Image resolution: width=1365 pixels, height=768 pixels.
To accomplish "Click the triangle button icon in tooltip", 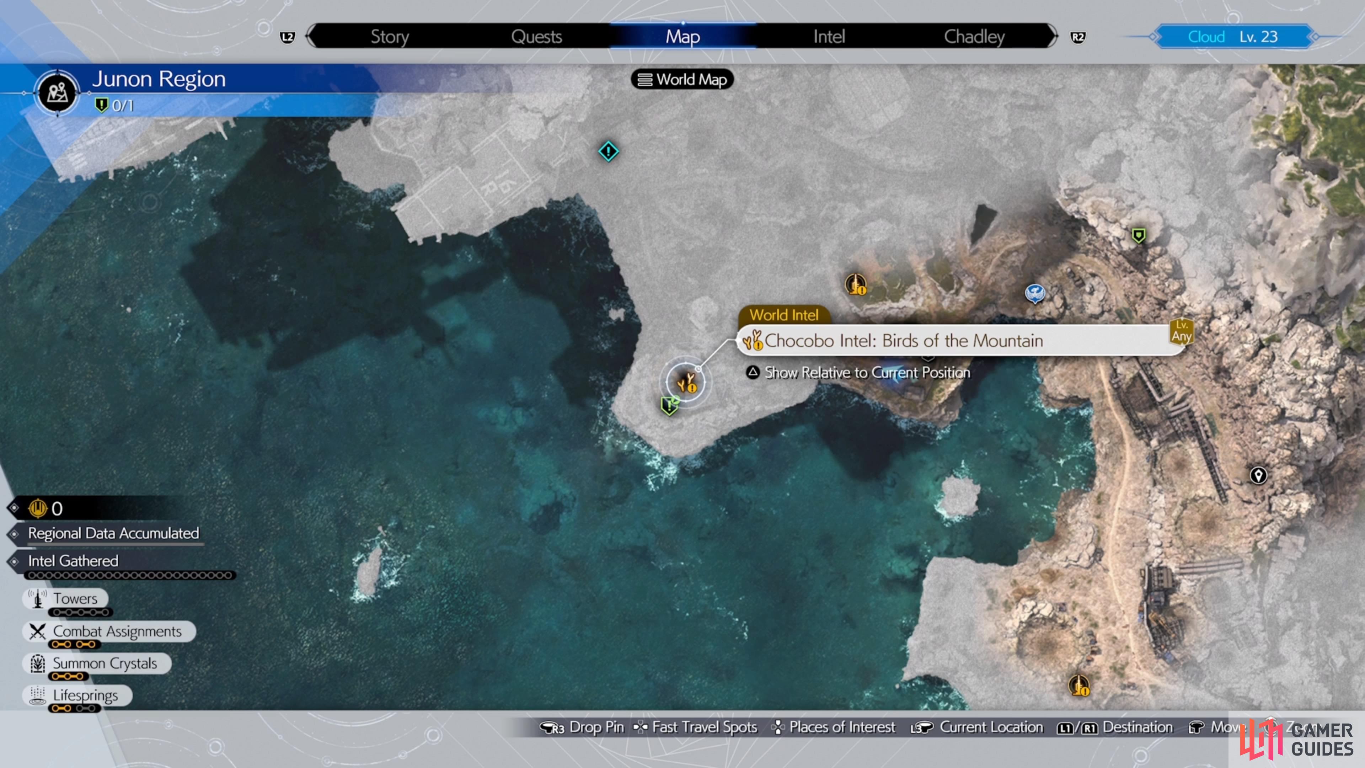I will click(x=753, y=372).
